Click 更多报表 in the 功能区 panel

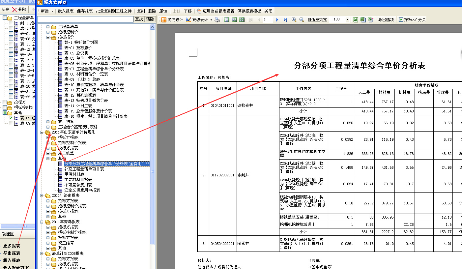12,246
